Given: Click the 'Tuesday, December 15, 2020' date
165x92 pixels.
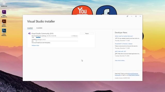Looking at the screenshot, I should pos(122,56).
